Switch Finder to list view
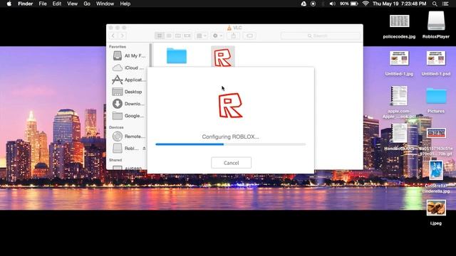 [x=169, y=36]
